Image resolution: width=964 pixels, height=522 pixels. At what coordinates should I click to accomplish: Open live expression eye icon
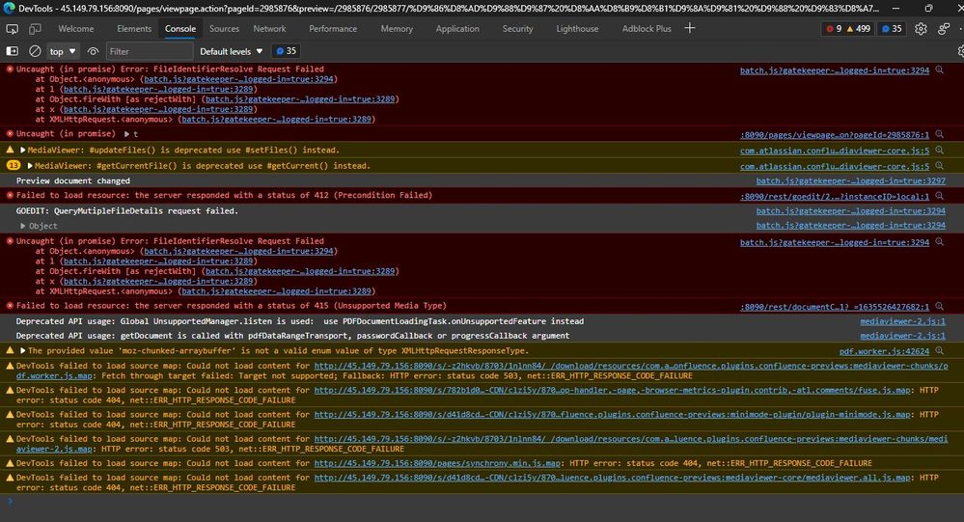[93, 51]
